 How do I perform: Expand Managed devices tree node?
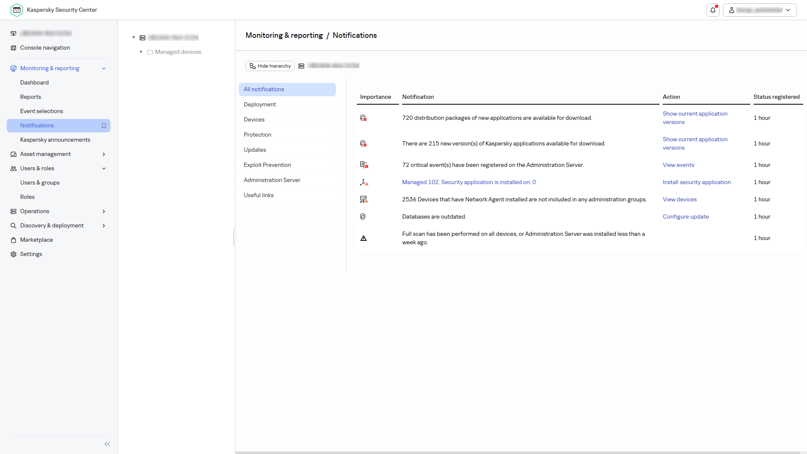click(x=141, y=52)
